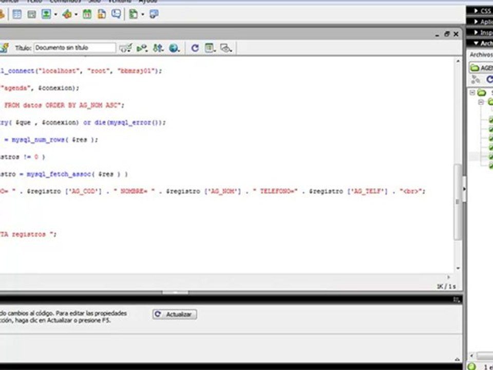Collapse the Archivos panel group

tap(476, 43)
